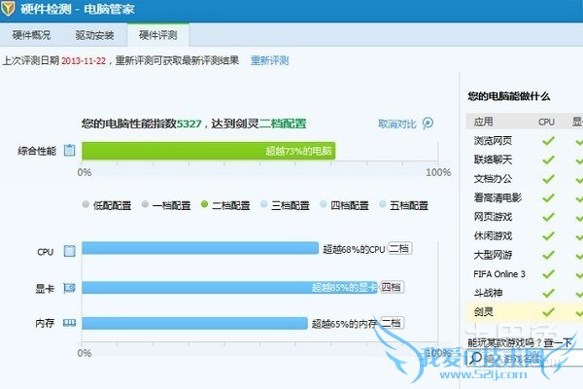Select the FIFA Online 3 row
Viewport: 583px width, 389px height.
click(x=525, y=274)
